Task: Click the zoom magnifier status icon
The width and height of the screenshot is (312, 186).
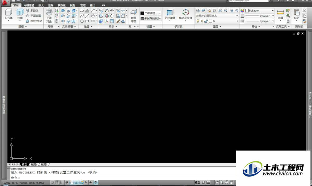Action: 222,182
